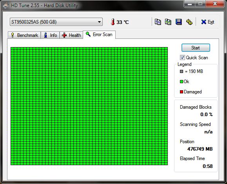Toggle the Quick Scan checkbox
The height and width of the screenshot is (184, 227).
tap(182, 58)
